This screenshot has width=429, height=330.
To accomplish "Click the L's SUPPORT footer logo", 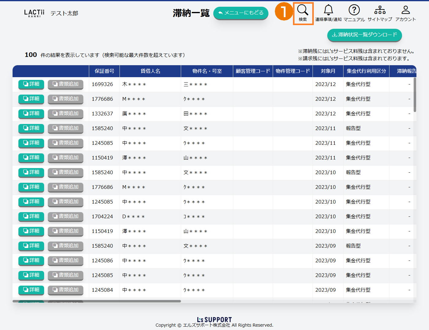I will click(x=214, y=320).
